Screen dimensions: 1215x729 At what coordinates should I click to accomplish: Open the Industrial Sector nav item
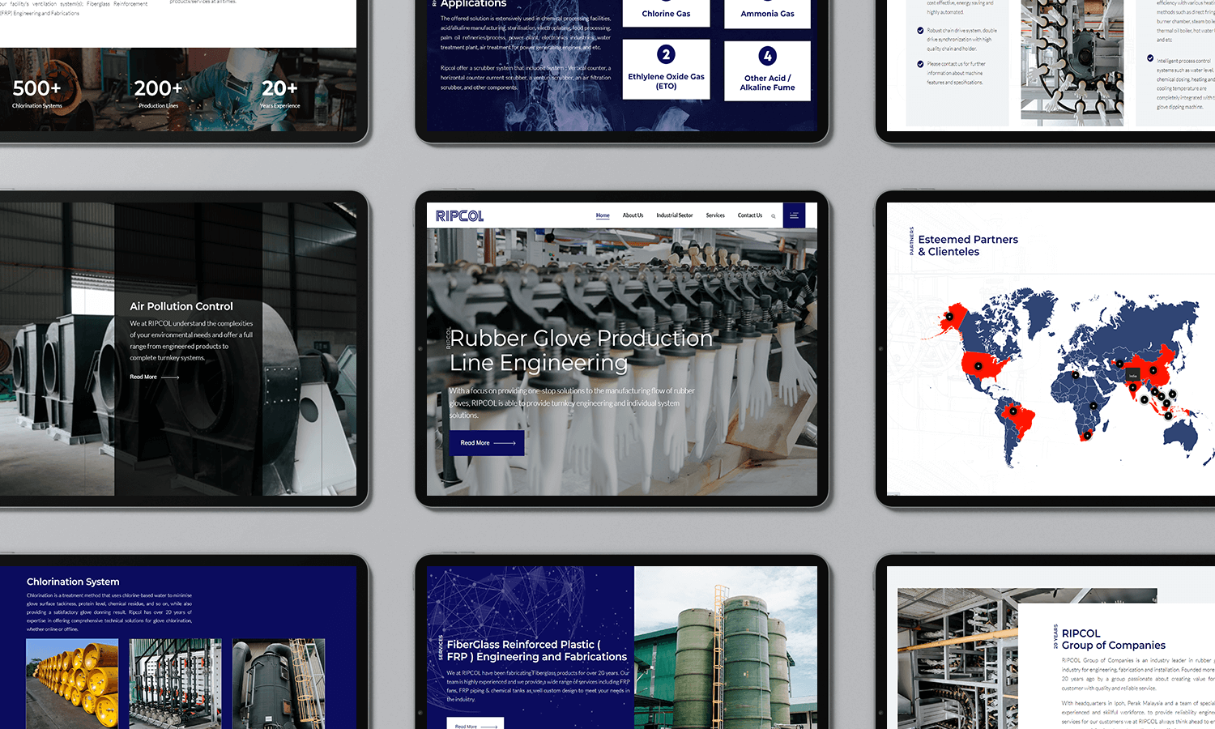[675, 215]
